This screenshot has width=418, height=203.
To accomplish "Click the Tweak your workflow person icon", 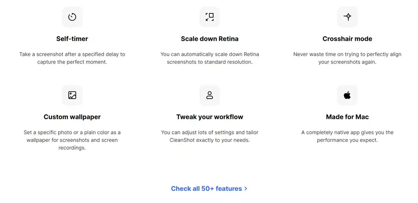I will [x=209, y=95].
